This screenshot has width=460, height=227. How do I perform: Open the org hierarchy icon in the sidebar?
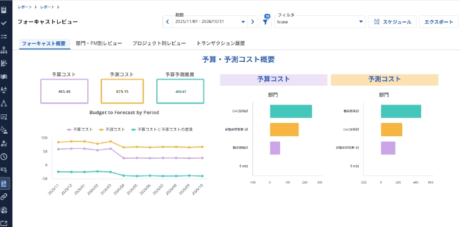(4, 50)
